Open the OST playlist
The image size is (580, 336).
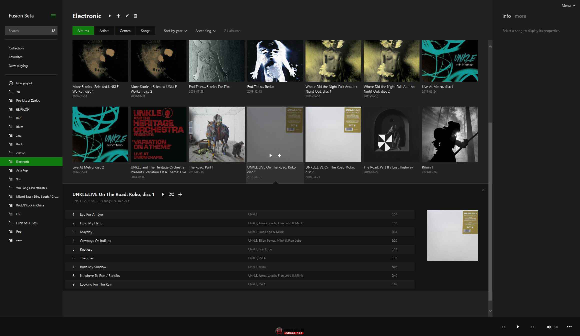[31, 214]
